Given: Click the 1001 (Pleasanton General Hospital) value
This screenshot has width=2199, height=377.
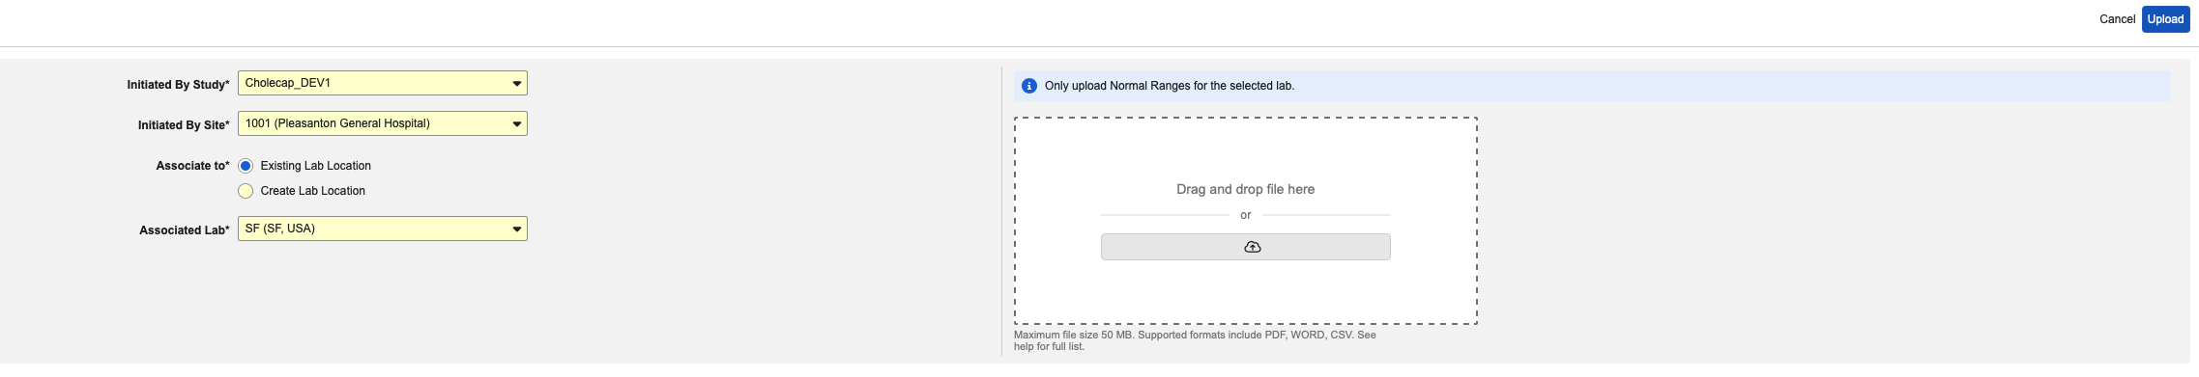Looking at the screenshot, I should click(337, 123).
